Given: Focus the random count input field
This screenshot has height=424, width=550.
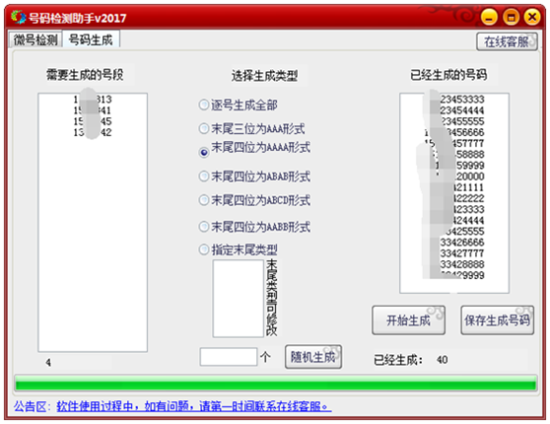Looking at the screenshot, I should pyautogui.click(x=229, y=357).
